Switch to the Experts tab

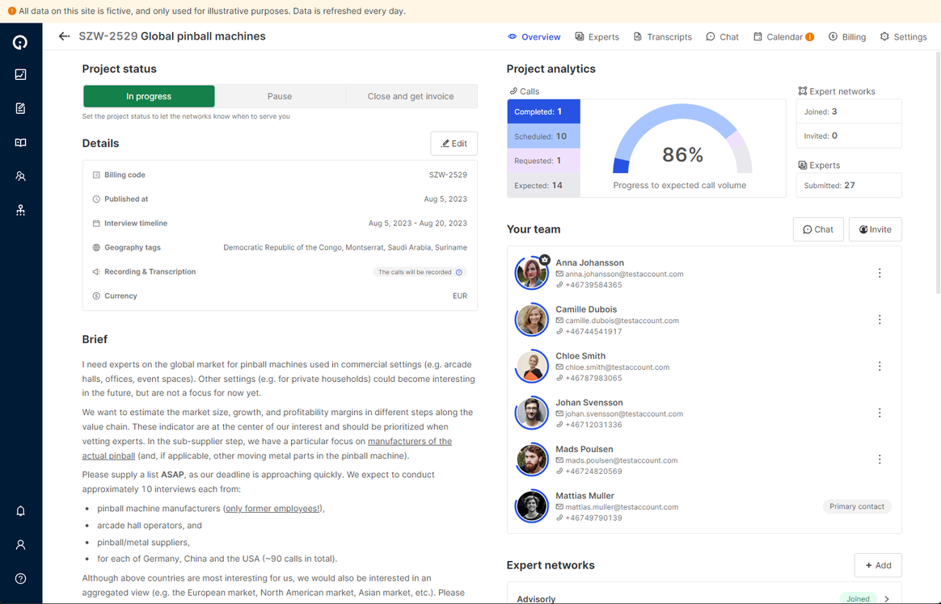click(597, 37)
